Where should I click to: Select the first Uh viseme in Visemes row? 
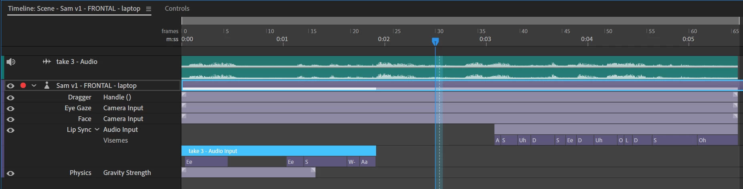point(524,140)
